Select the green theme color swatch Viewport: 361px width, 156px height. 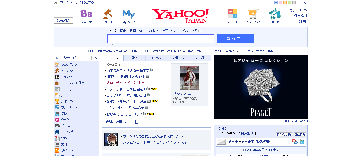290,2
